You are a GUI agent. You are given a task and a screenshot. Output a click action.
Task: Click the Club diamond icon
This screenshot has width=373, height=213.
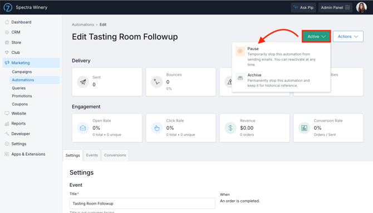[7, 52]
